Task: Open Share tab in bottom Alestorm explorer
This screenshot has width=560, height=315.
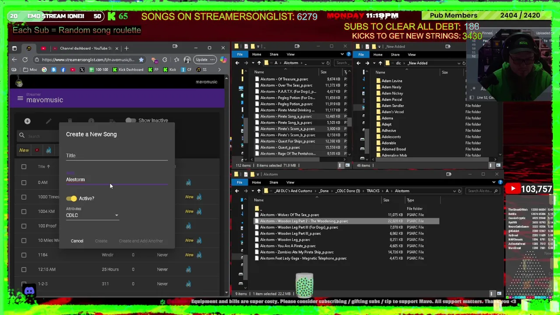Action: coord(273,182)
